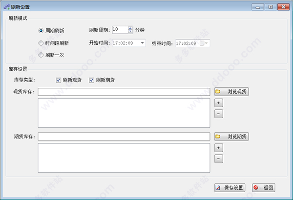Click the 分钟 unit label
Screen dimensions: 293x200
(x=140, y=30)
